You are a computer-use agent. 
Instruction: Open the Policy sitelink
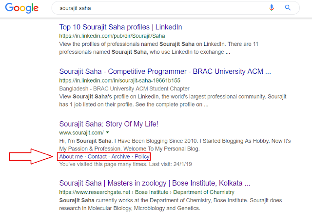142,156
